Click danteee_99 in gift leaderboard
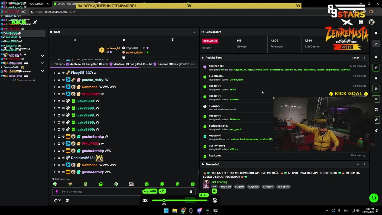The height and width of the screenshot is (215, 382). [113, 48]
